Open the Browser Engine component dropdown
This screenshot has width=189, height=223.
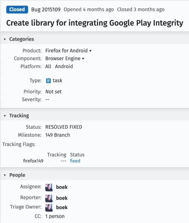(65, 59)
